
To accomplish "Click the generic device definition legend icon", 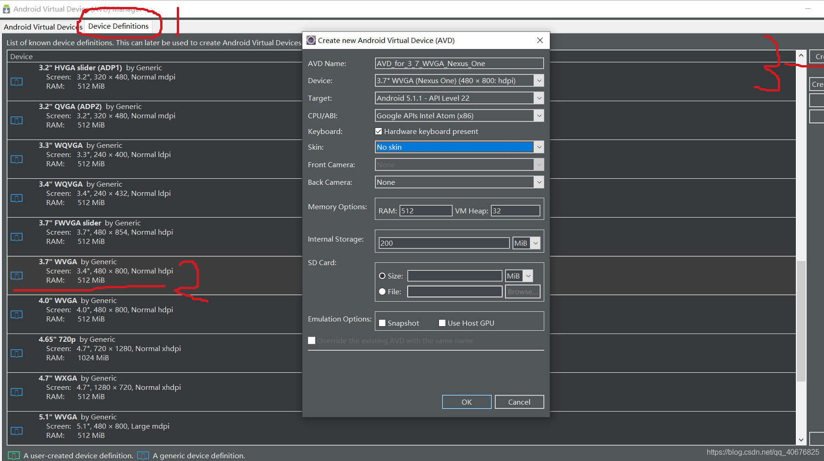I will (x=144, y=455).
